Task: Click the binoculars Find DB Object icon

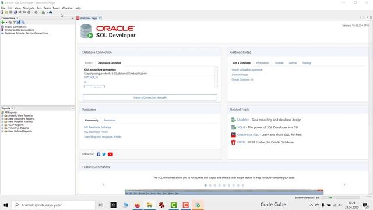Action: point(51,12)
